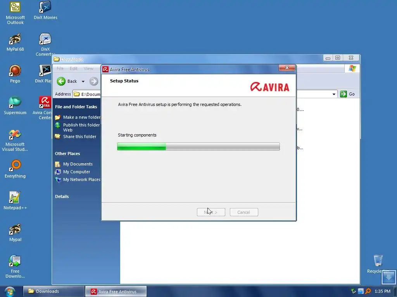Expand the Details panel header
The image size is (397, 297).
click(62, 196)
